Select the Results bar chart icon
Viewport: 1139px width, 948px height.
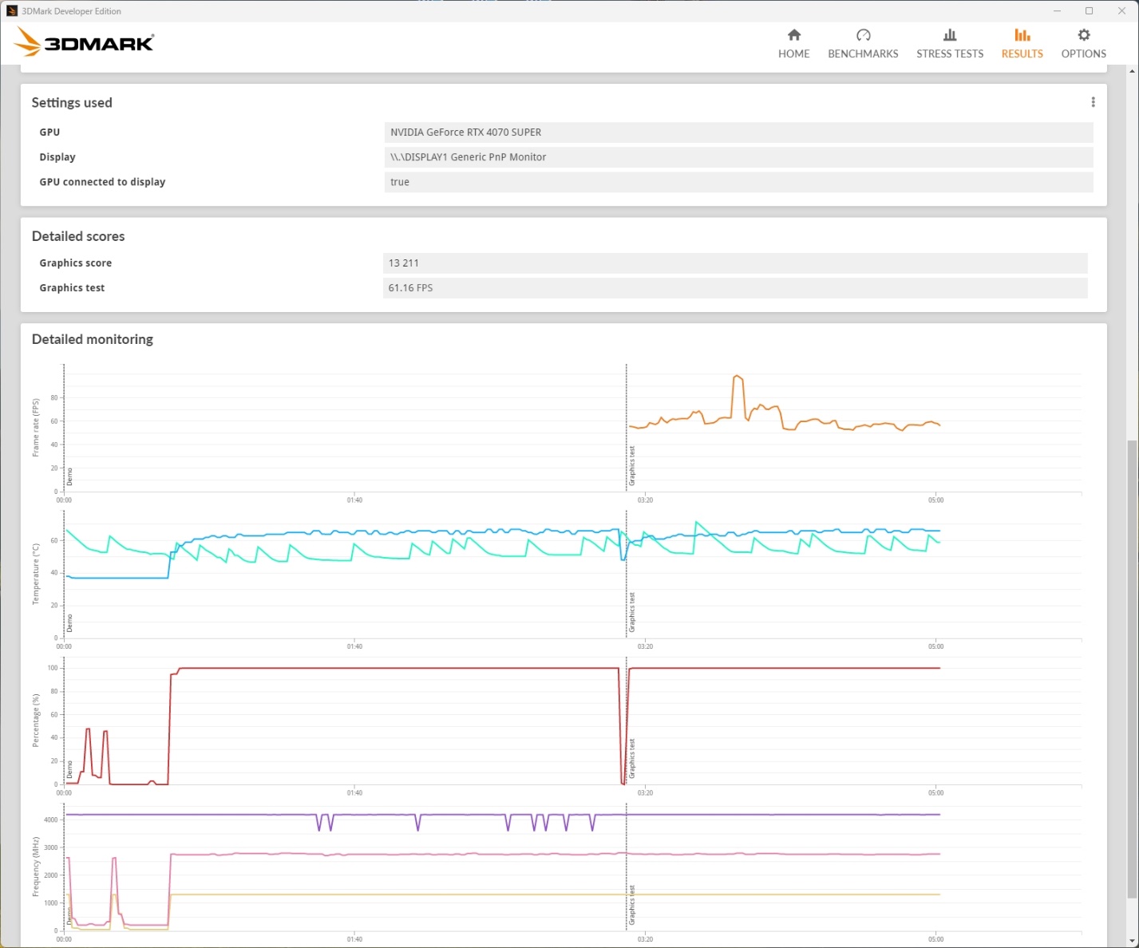[x=1022, y=35]
